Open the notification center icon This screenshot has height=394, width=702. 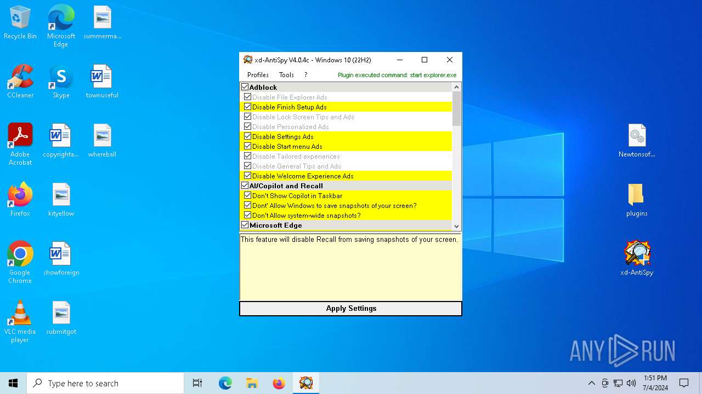[x=684, y=383]
